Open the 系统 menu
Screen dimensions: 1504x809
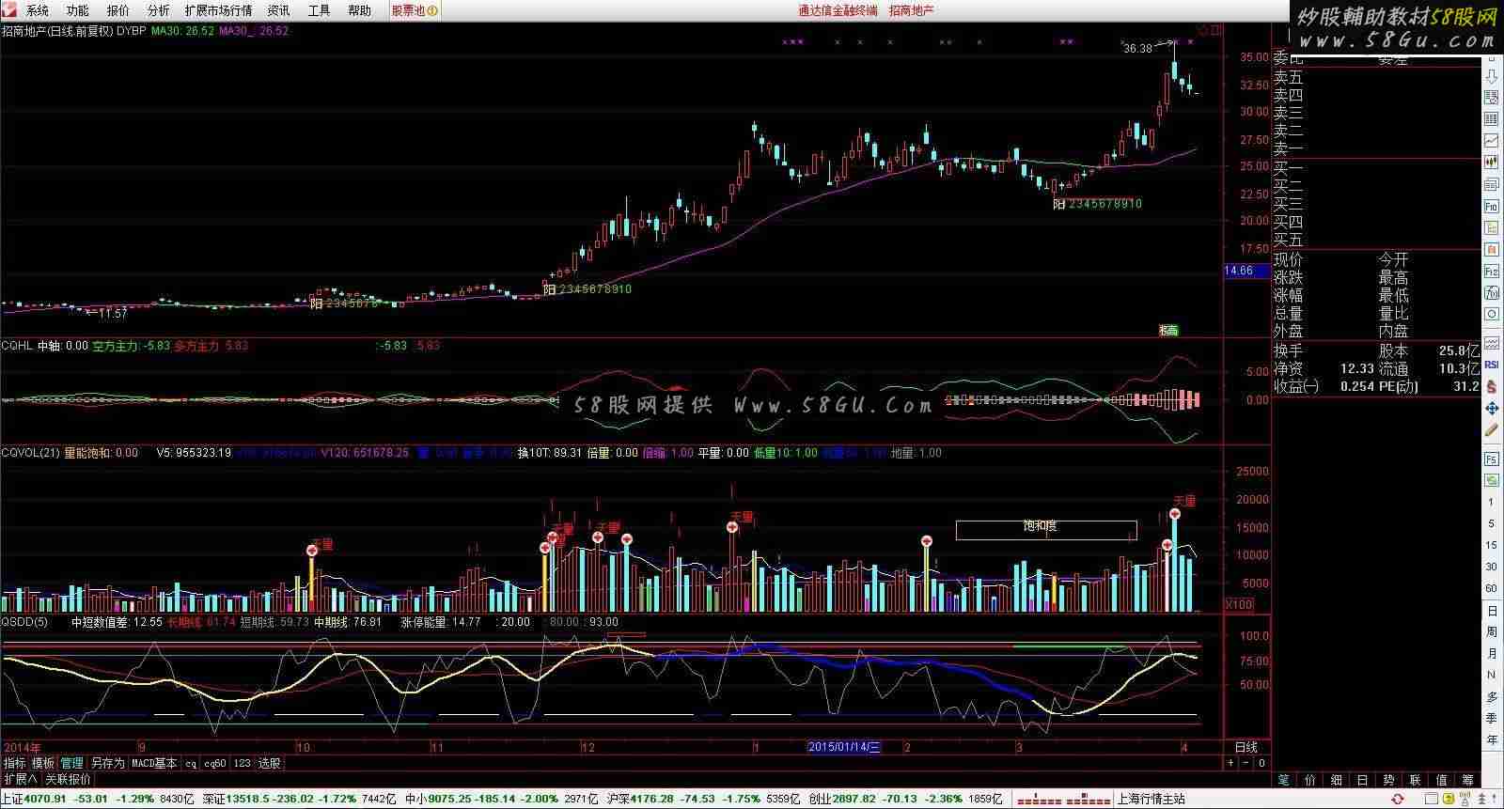click(38, 10)
